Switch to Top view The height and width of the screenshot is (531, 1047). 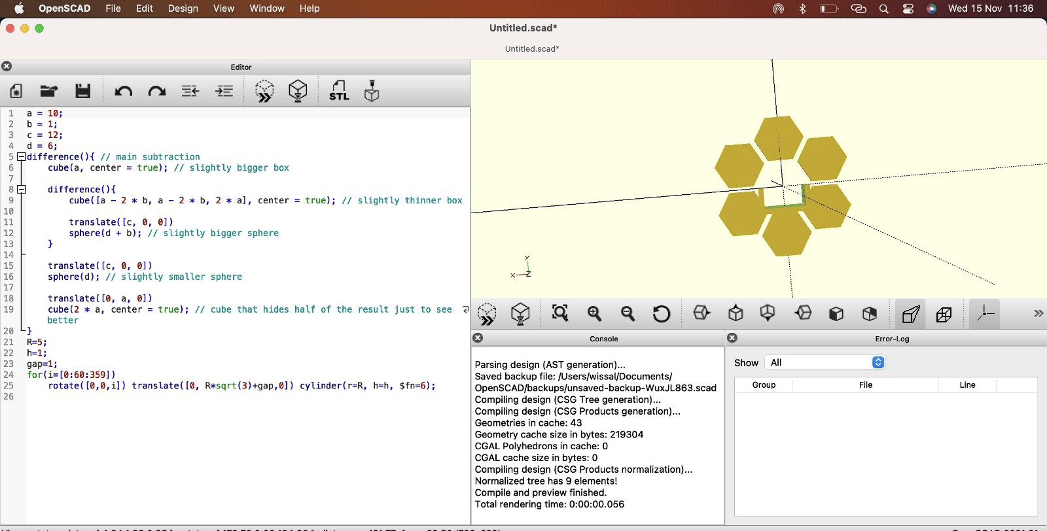736,313
